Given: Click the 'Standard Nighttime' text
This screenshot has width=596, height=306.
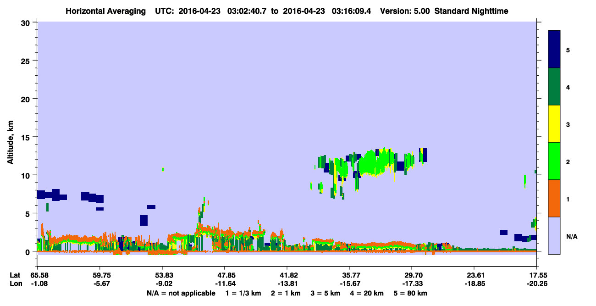Looking at the screenshot, I should pyautogui.click(x=471, y=11).
